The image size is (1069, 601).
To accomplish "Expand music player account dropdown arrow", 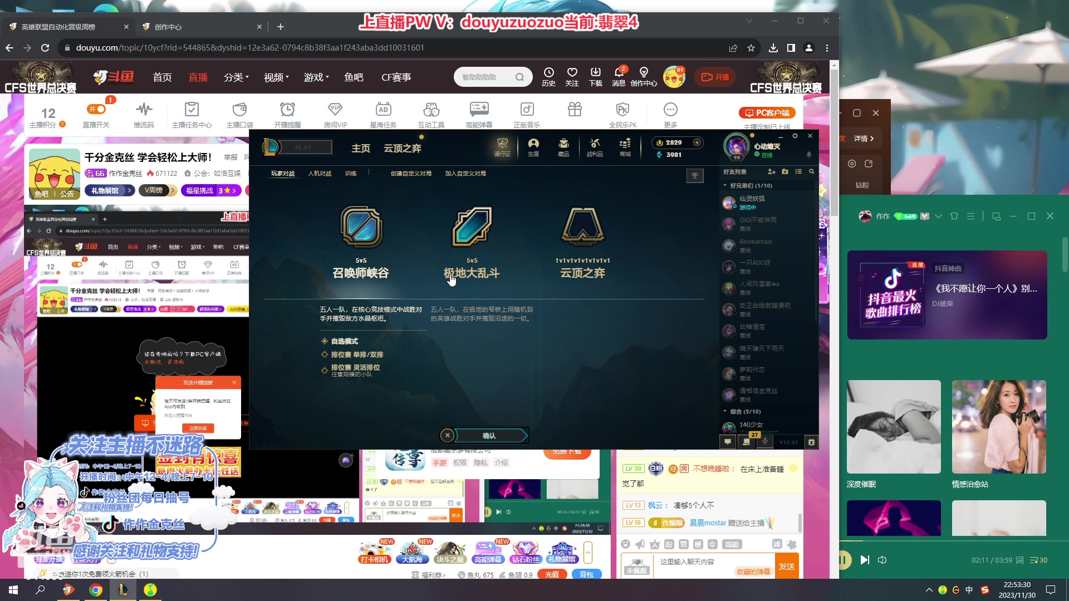I will [938, 216].
